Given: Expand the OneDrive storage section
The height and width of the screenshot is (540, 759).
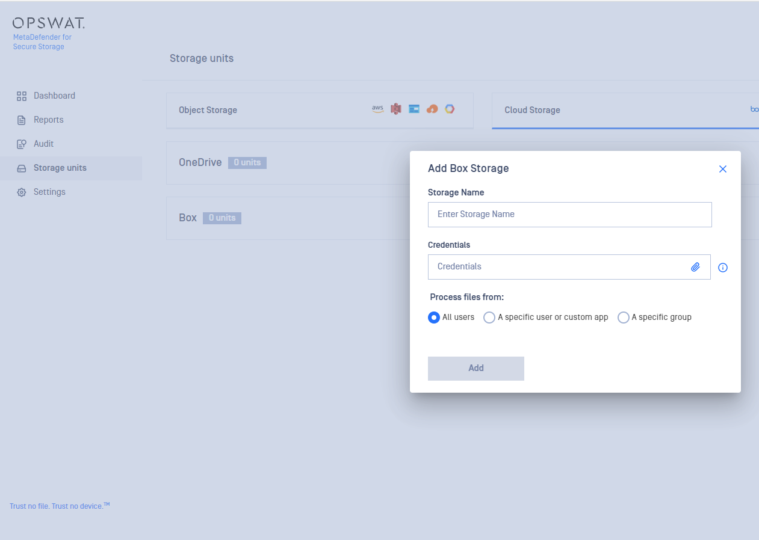Looking at the screenshot, I should tap(288, 163).
